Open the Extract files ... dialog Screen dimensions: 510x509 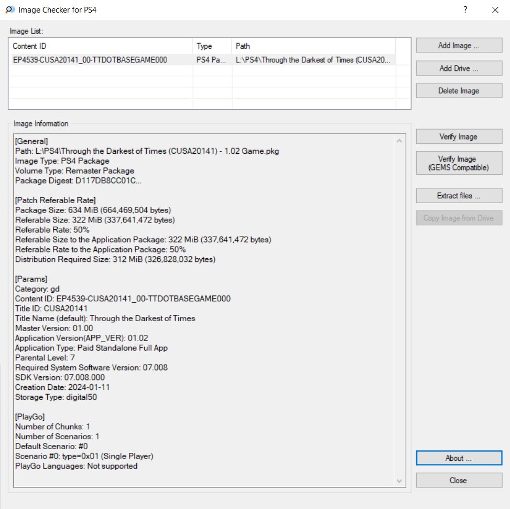[x=459, y=195]
